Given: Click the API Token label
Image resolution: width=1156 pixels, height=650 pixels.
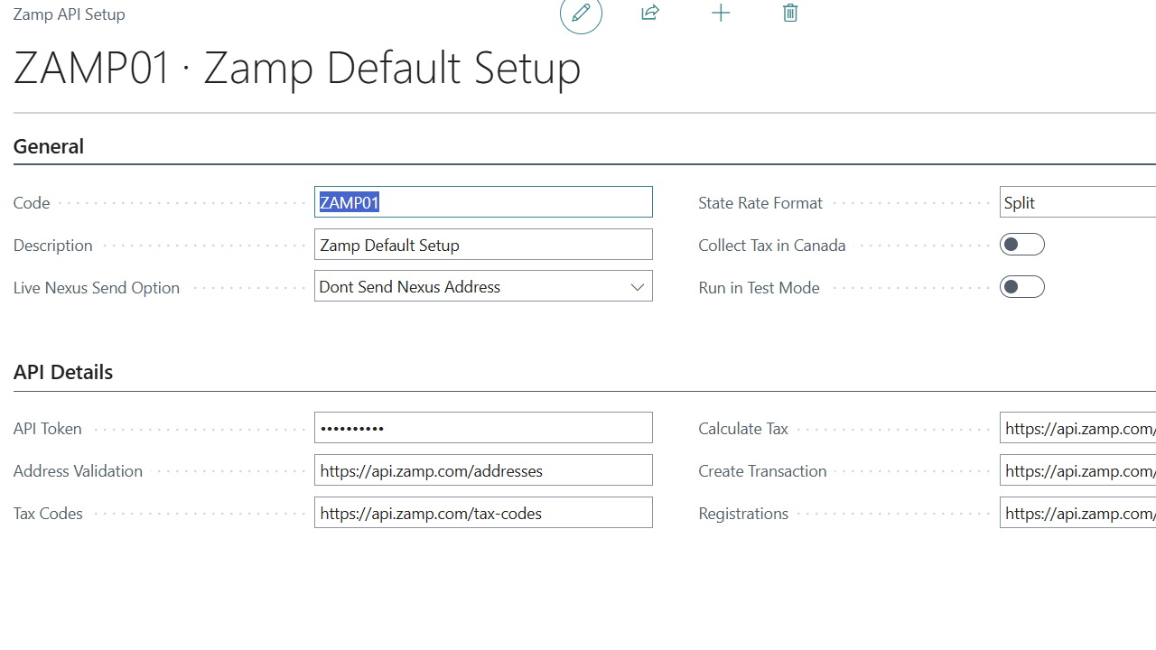Looking at the screenshot, I should click(x=48, y=429).
